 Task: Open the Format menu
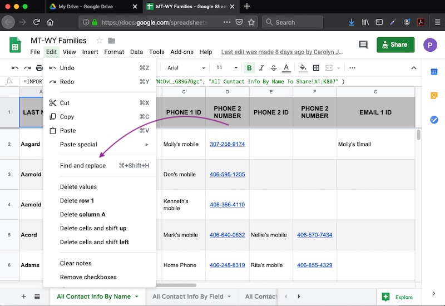point(114,52)
